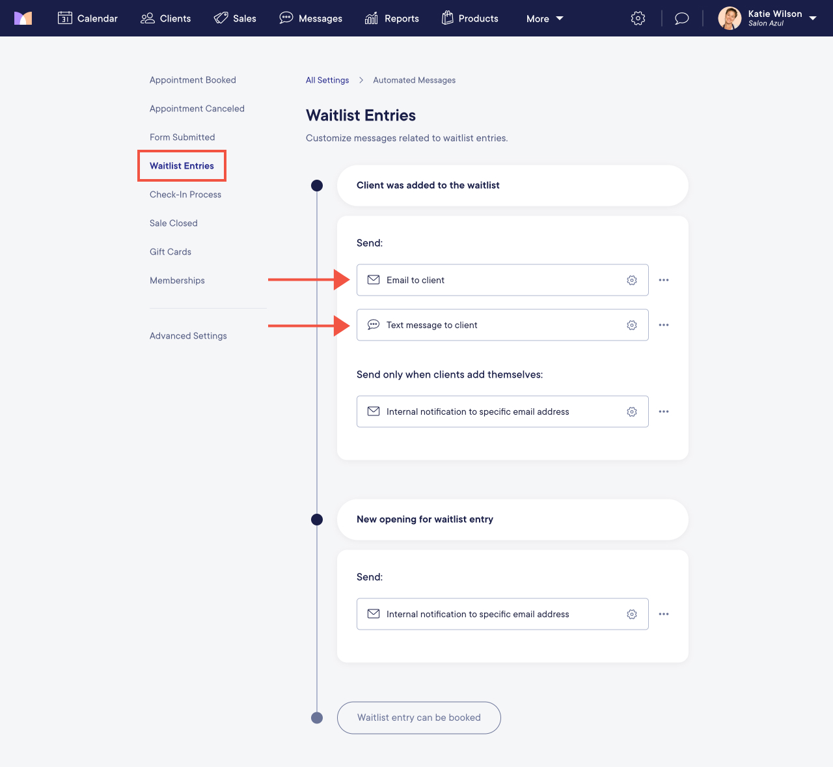Open the Messages speech bubble icon
This screenshot has height=767, width=833.
286,18
